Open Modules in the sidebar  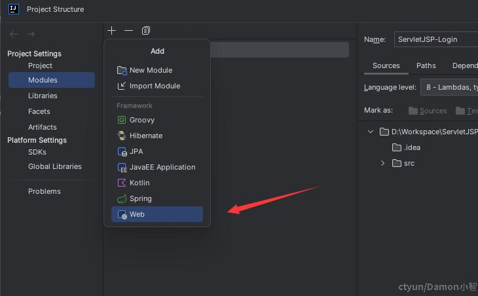coord(52,80)
